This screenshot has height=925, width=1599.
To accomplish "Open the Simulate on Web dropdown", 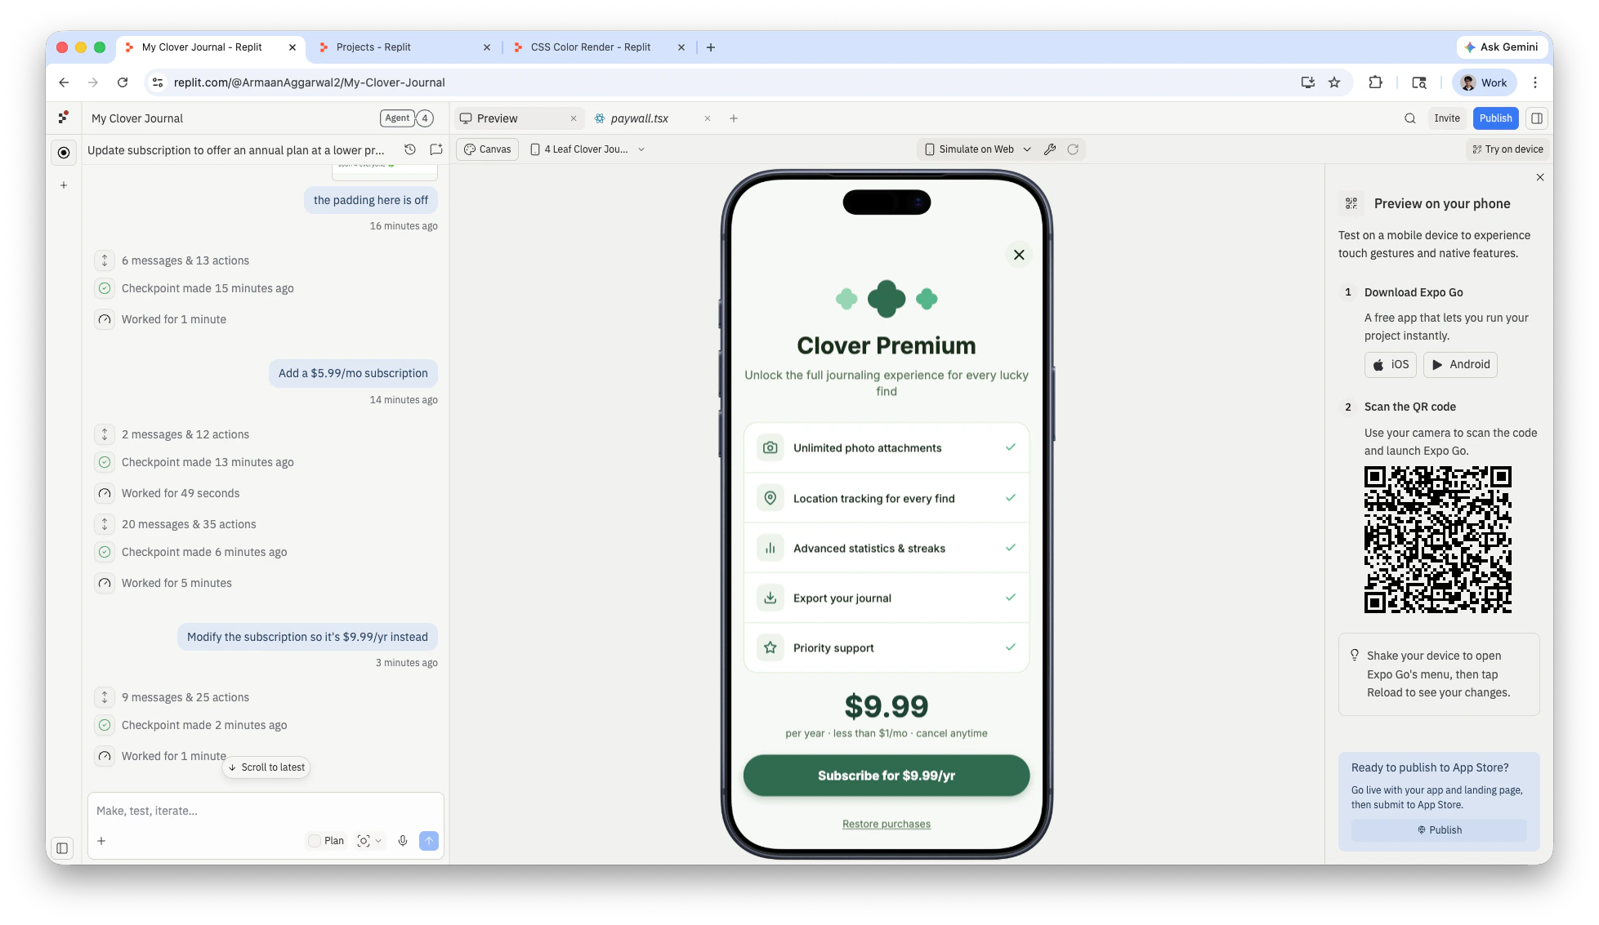I will click(x=976, y=149).
